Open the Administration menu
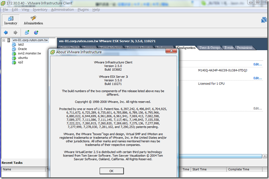Screen dimensions: 269x179 tap(63, 10)
